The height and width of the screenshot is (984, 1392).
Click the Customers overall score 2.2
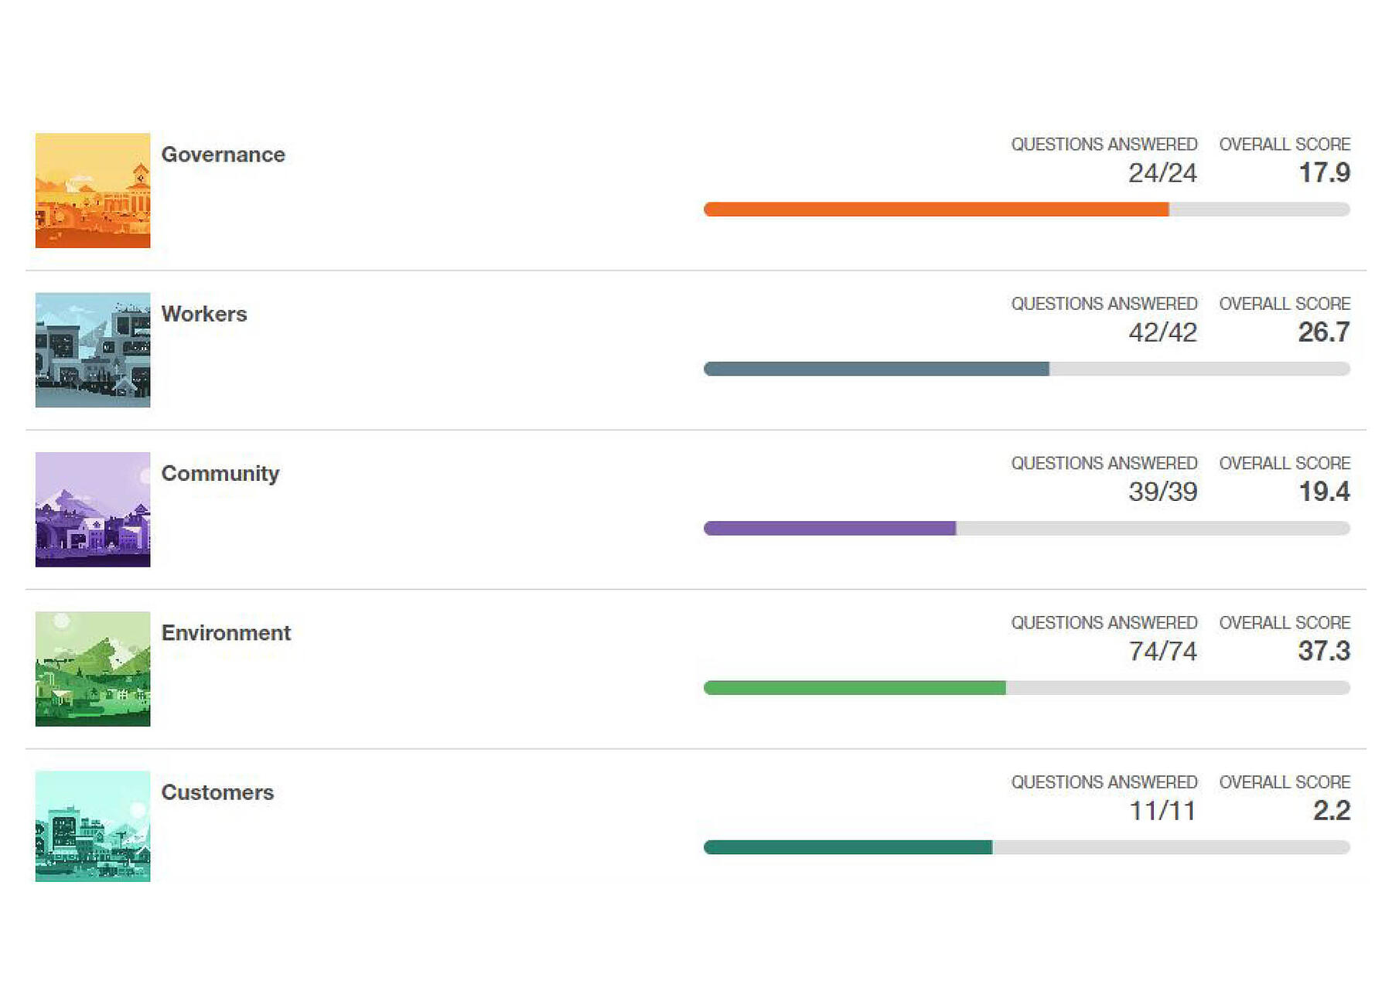[1332, 811]
